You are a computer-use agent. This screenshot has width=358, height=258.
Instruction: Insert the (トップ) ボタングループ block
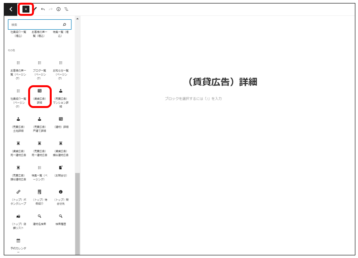(18, 197)
